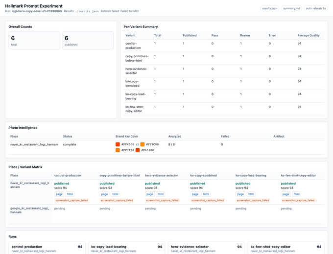
Task: Click published status under ko-copy-combined column
Action: [x=197, y=184]
